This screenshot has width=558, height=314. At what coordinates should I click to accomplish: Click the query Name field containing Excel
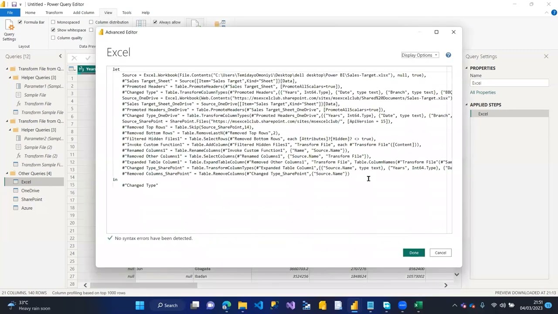[x=509, y=83]
